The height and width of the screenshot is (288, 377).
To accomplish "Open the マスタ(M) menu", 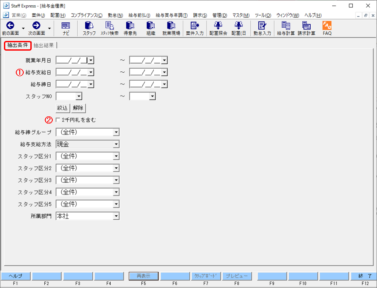I will tap(241, 15).
